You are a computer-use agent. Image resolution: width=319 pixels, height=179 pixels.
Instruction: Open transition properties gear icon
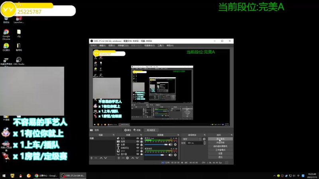tap(204, 139)
